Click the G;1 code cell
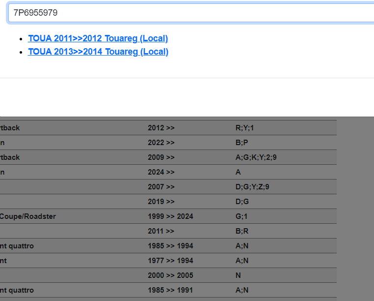Viewport: 374px width, 301px height. (x=241, y=216)
